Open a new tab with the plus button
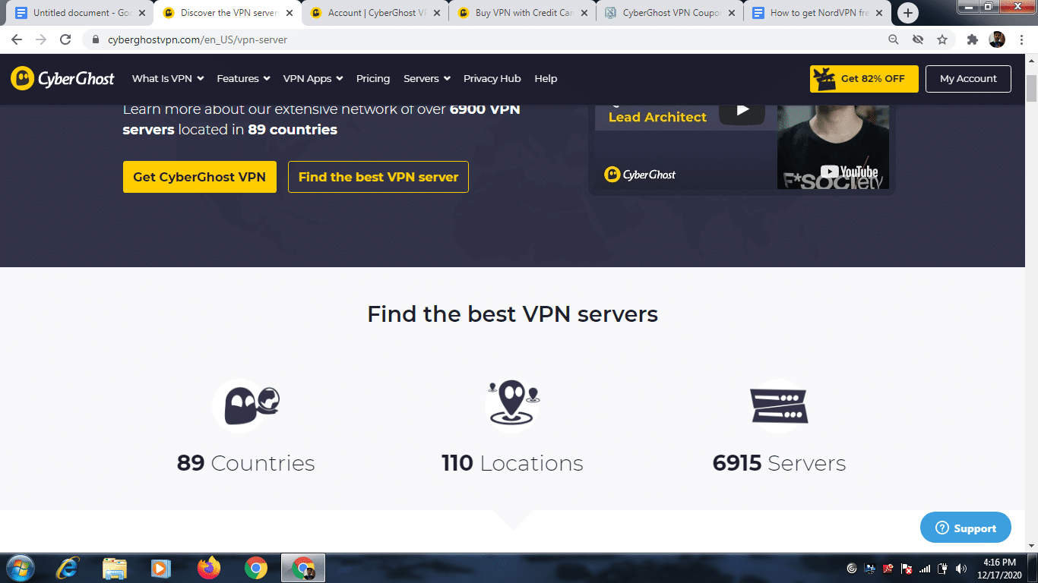The image size is (1038, 583). [x=907, y=13]
